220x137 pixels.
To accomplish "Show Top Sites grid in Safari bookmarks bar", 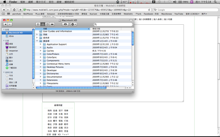I will pyautogui.click(x=9, y=14).
